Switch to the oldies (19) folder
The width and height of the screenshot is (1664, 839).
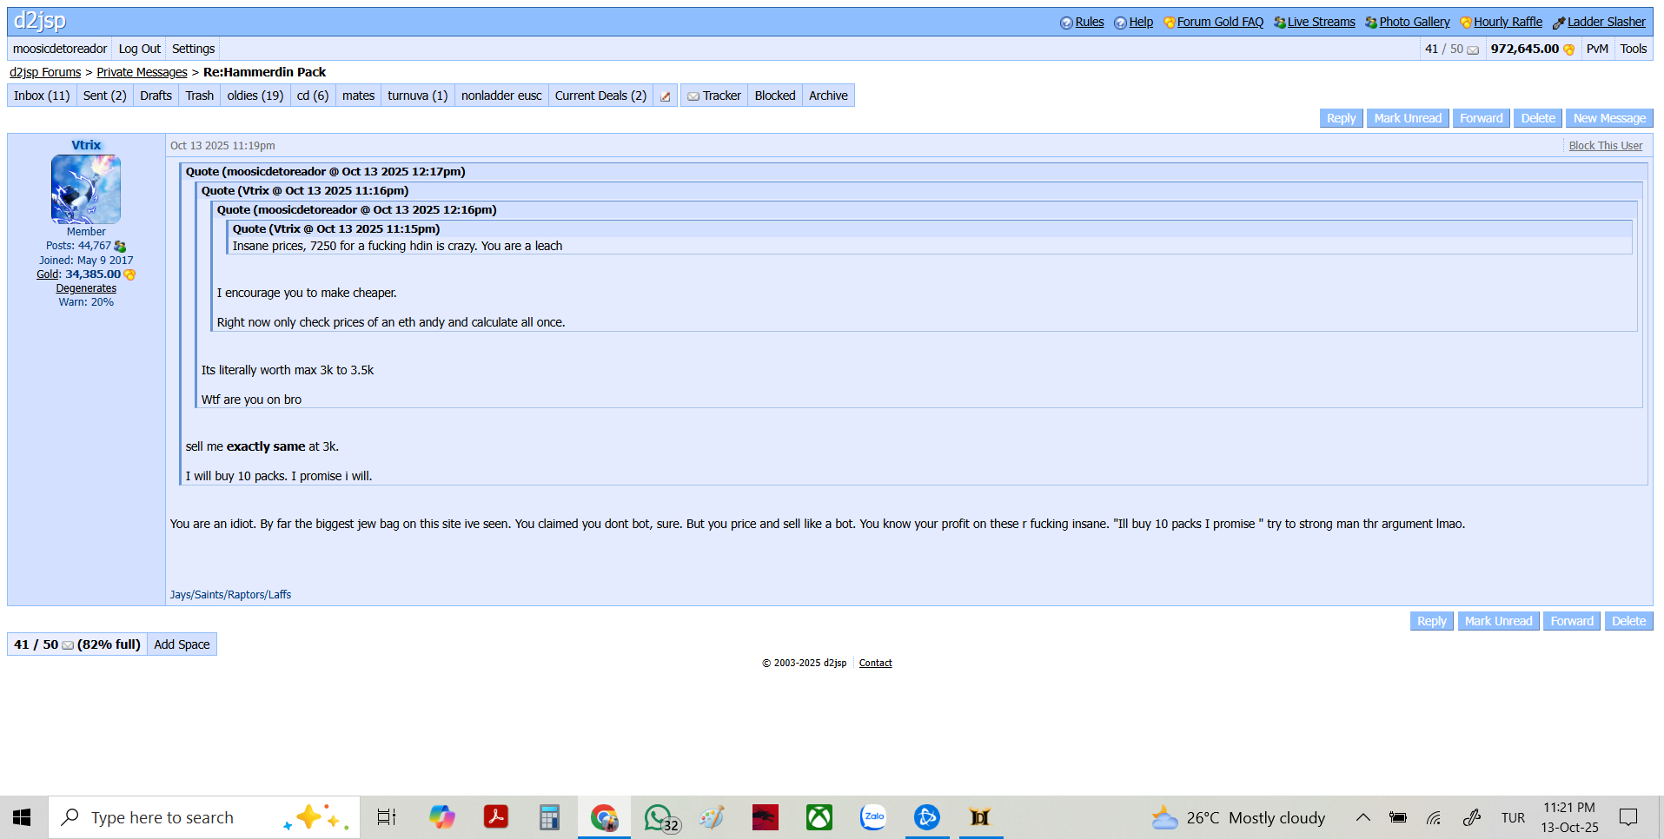click(255, 96)
